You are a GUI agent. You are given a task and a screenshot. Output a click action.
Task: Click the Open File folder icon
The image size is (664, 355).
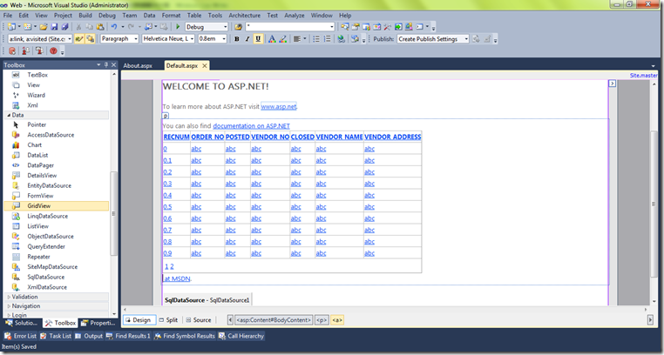[44, 27]
